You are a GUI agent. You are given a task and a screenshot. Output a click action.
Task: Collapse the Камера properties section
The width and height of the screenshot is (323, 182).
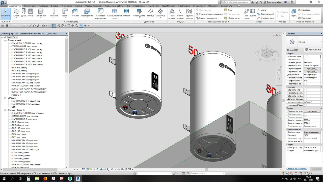[x=321, y=108]
